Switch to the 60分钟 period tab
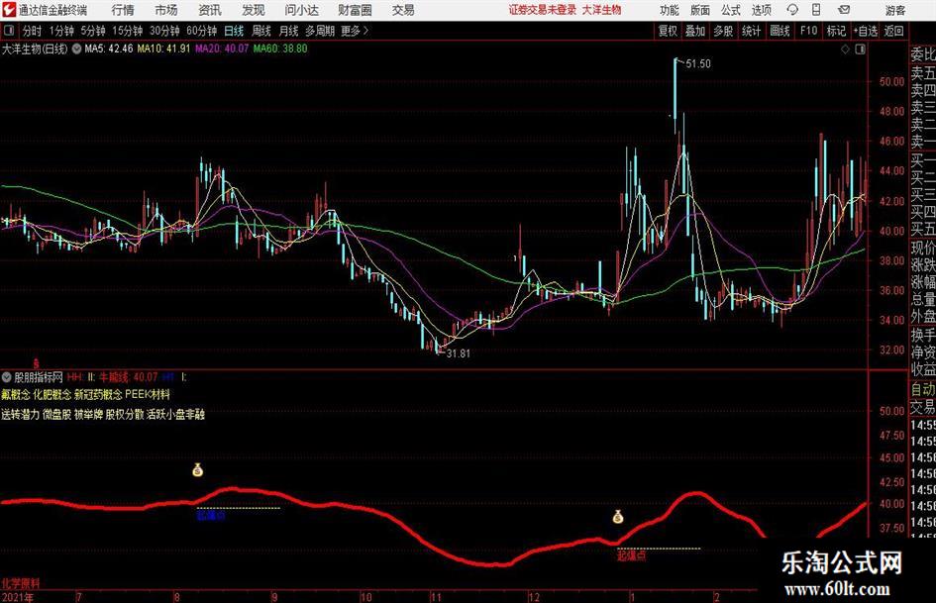The width and height of the screenshot is (936, 603). point(202,31)
